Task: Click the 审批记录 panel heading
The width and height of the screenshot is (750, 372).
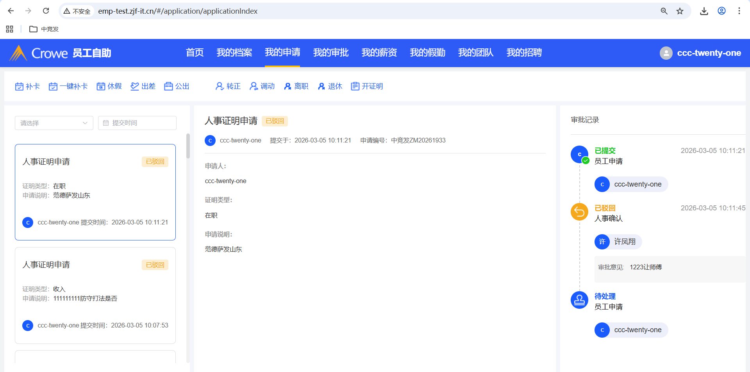Action: tap(585, 120)
